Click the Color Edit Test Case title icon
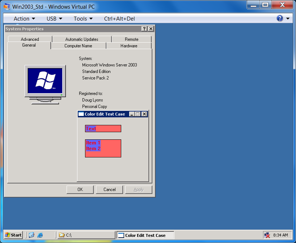 81,114
